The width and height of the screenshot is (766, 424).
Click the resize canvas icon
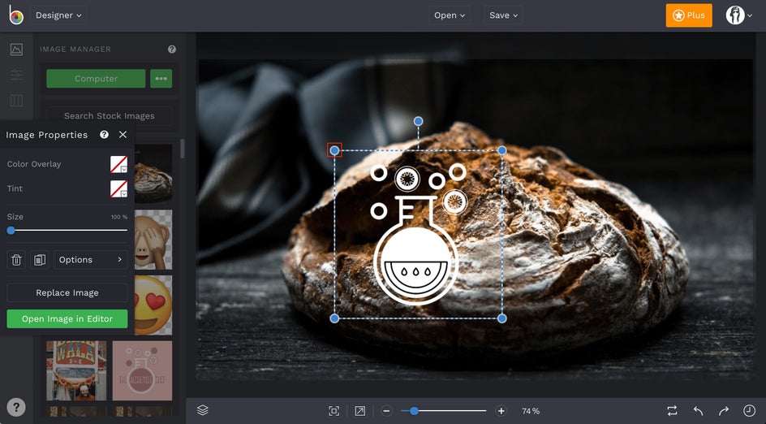360,411
